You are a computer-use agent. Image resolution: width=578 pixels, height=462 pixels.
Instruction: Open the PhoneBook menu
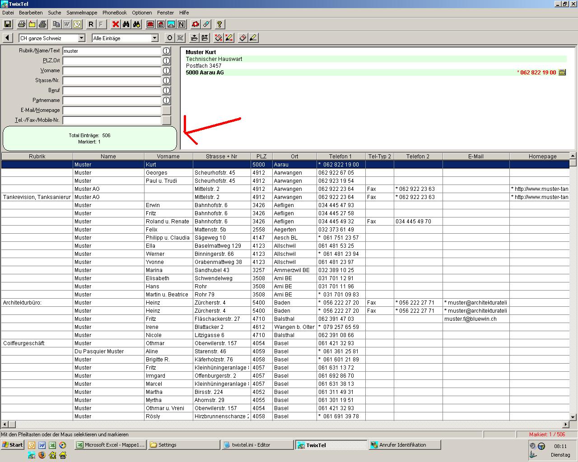pos(115,13)
